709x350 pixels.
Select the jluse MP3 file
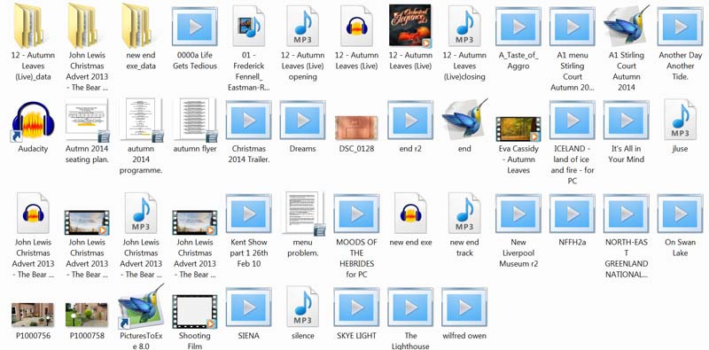(x=680, y=120)
